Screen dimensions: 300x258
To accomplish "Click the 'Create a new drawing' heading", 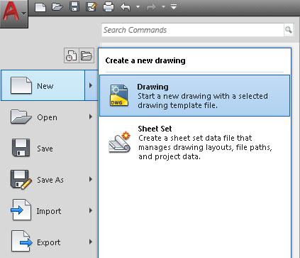I will click(145, 60).
